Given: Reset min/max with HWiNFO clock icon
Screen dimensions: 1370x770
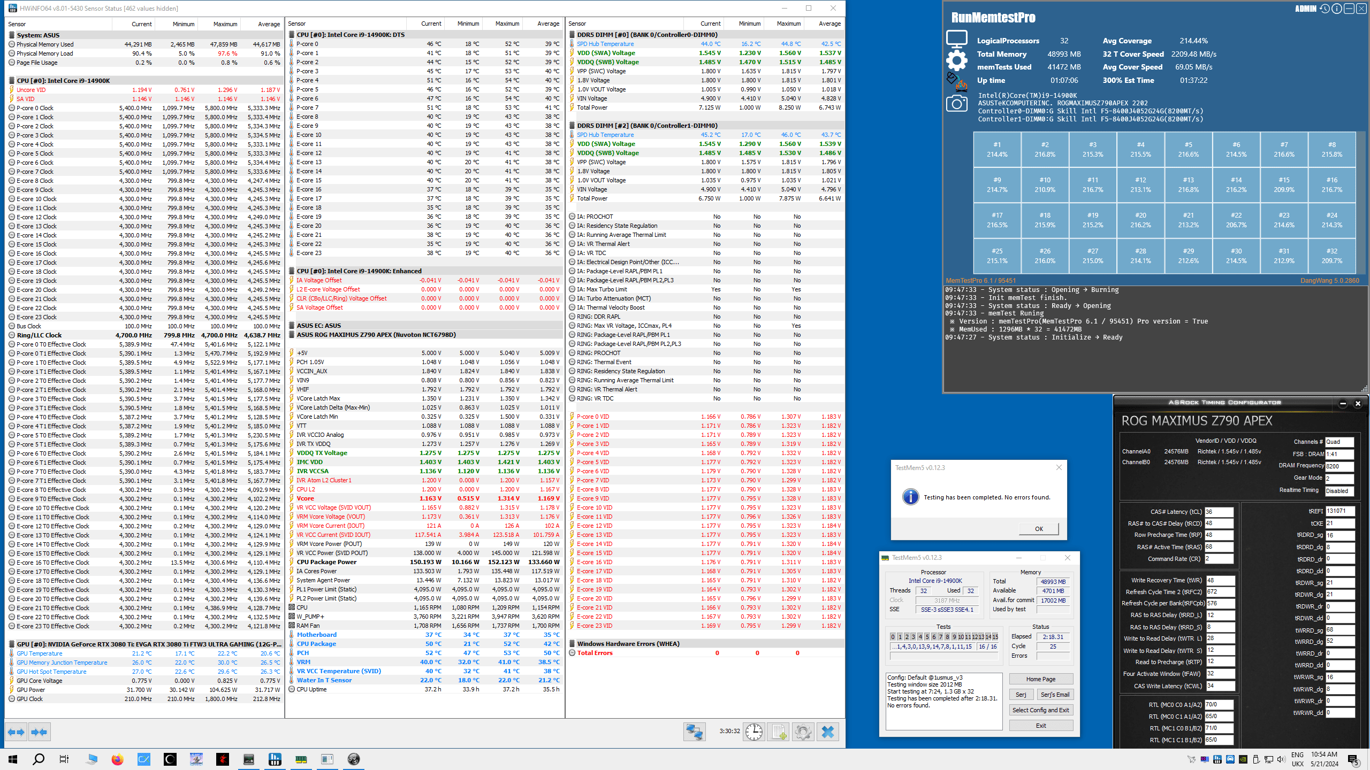Looking at the screenshot, I should 754,731.
